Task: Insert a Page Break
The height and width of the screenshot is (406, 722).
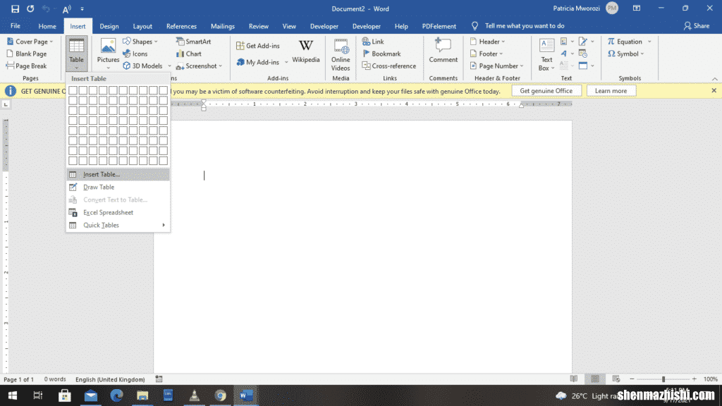Action: tap(27, 66)
